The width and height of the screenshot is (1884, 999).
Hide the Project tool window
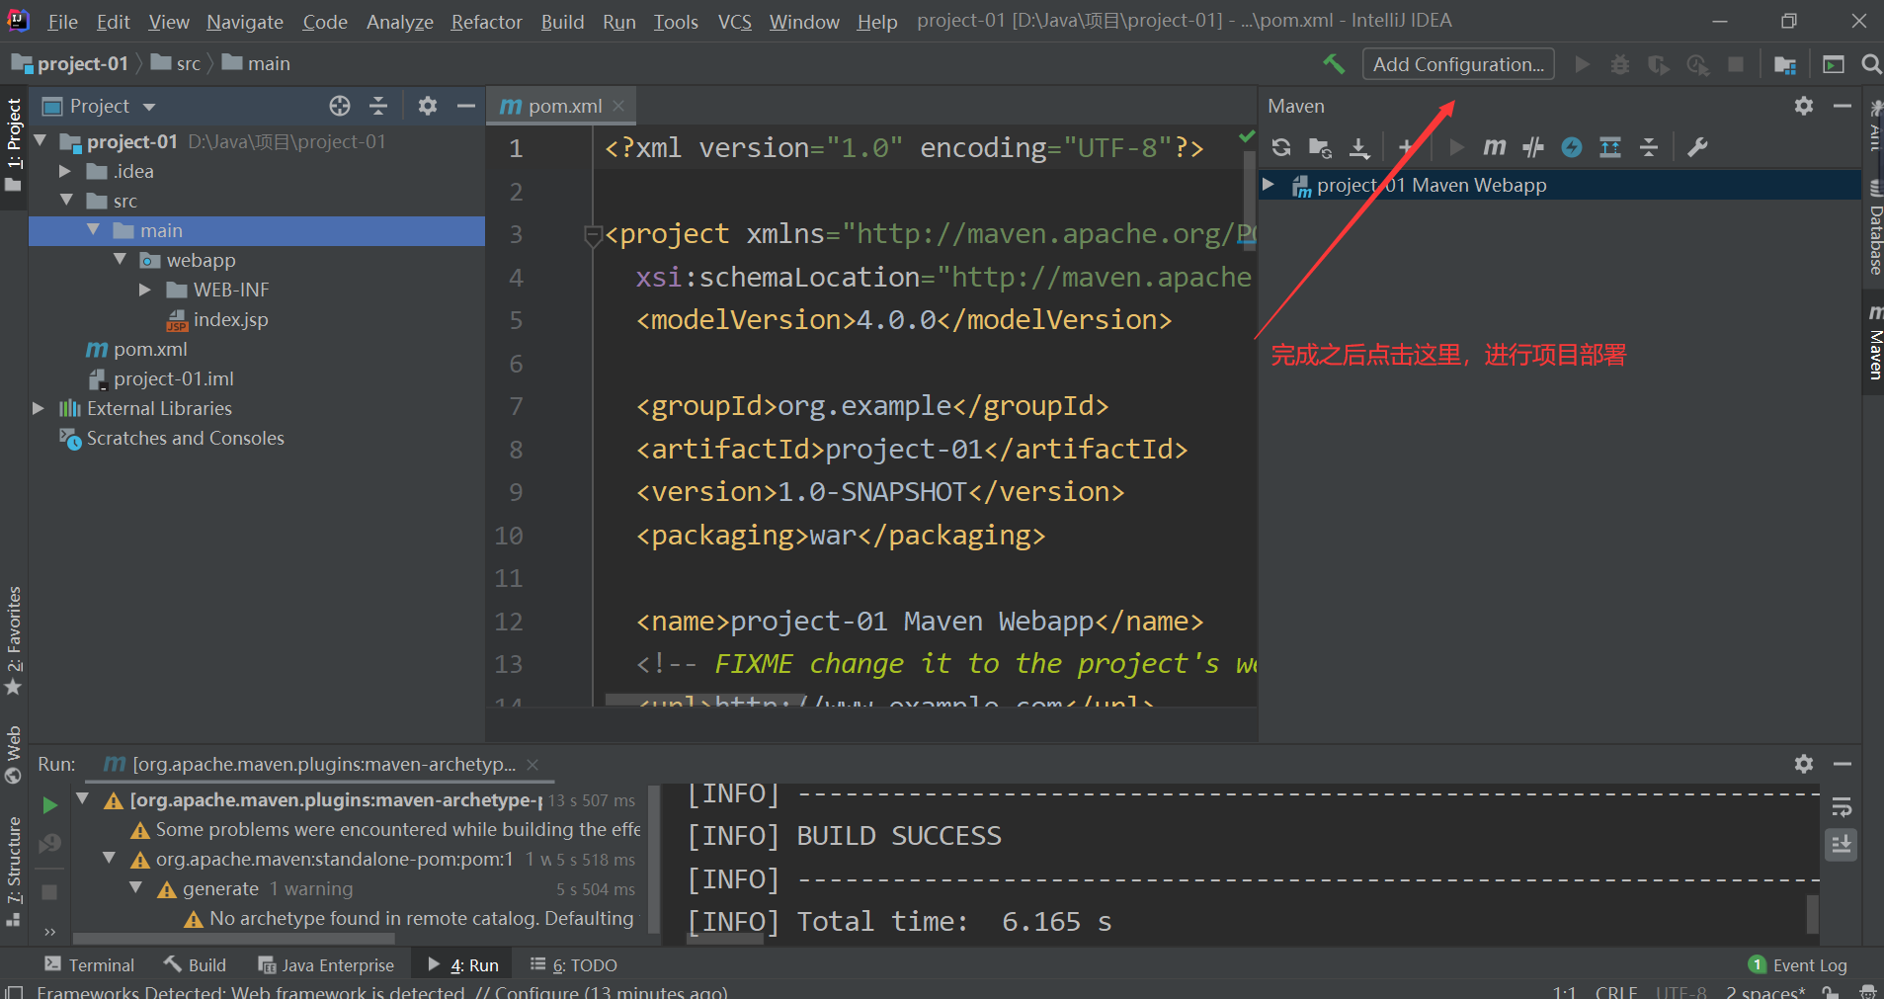click(465, 106)
